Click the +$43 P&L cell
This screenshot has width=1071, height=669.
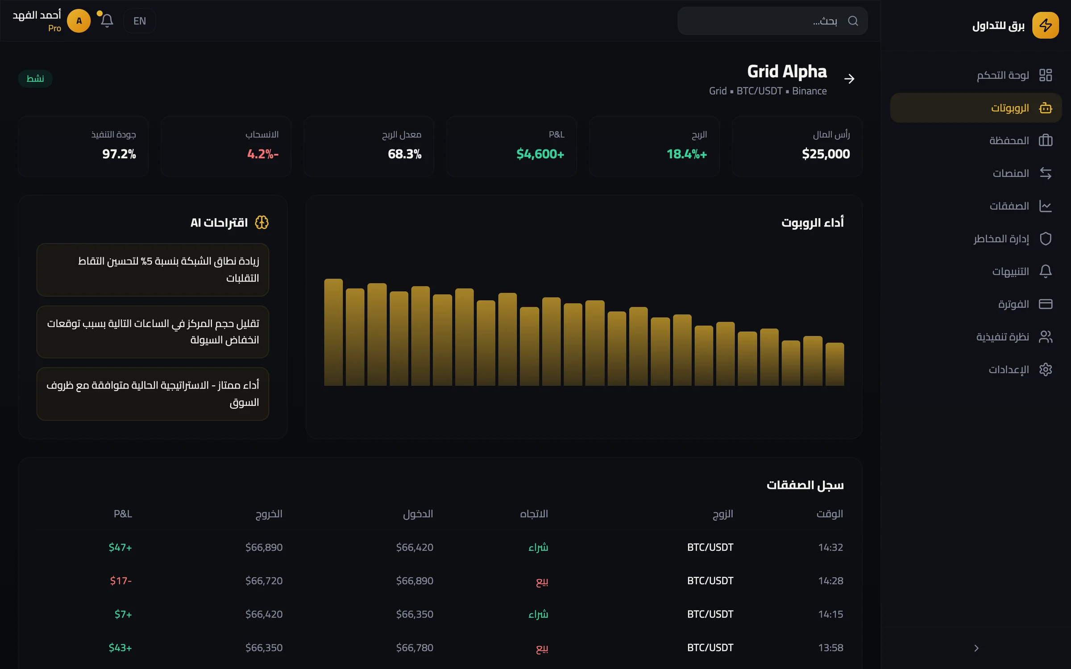click(x=120, y=648)
